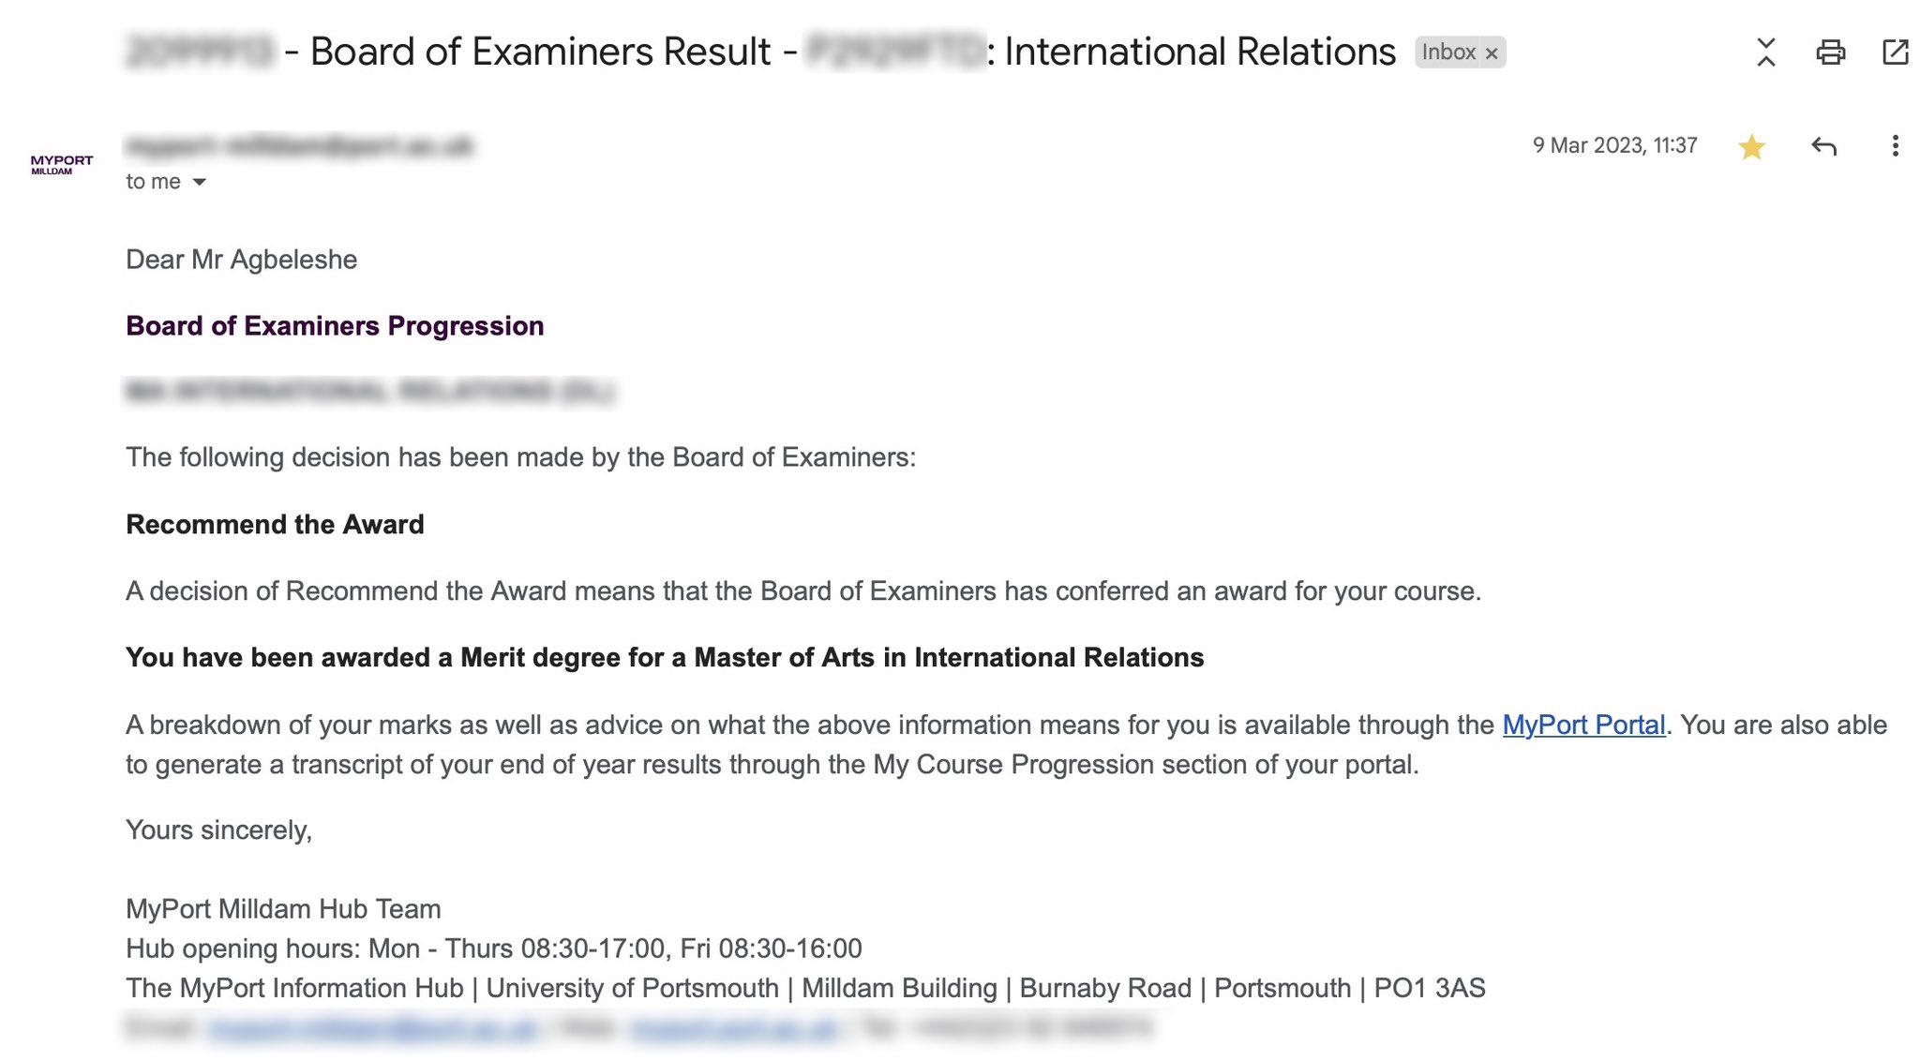Click the blurred web link in signature
This screenshot has height=1061, width=1920.
point(734,1027)
